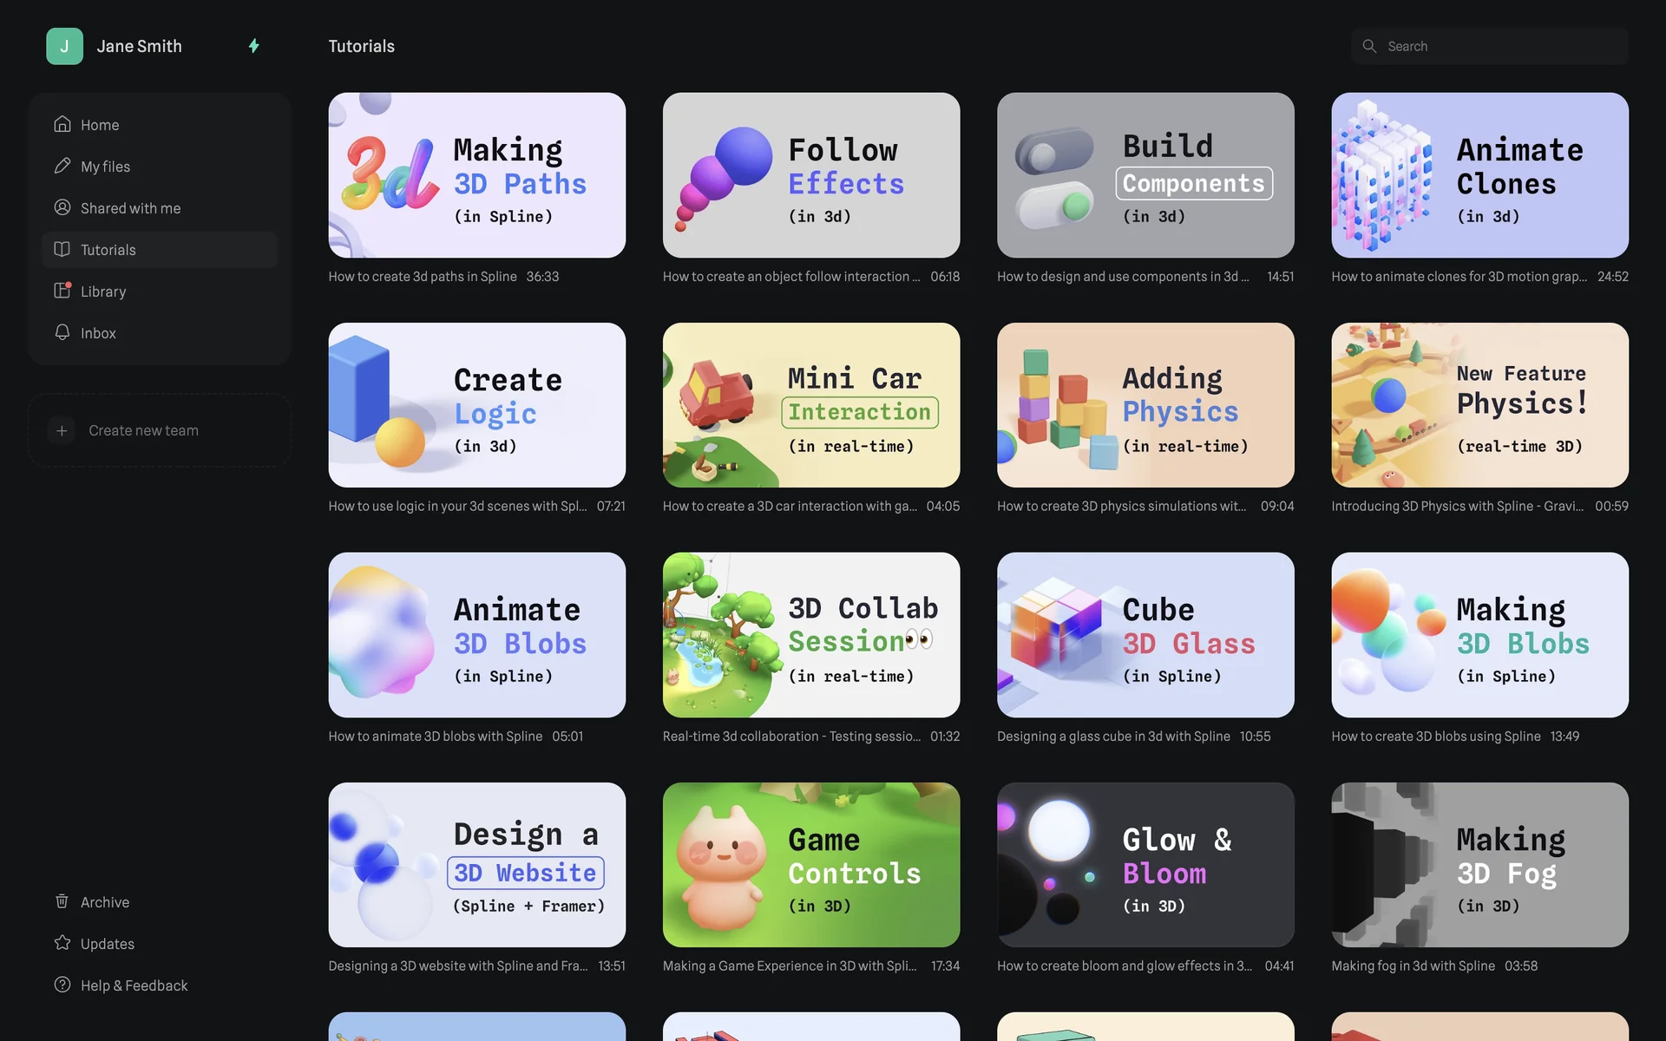Click the J avatar next to Jane Smith
Viewport: 1666px width, 1041px height.
pyautogui.click(x=64, y=46)
